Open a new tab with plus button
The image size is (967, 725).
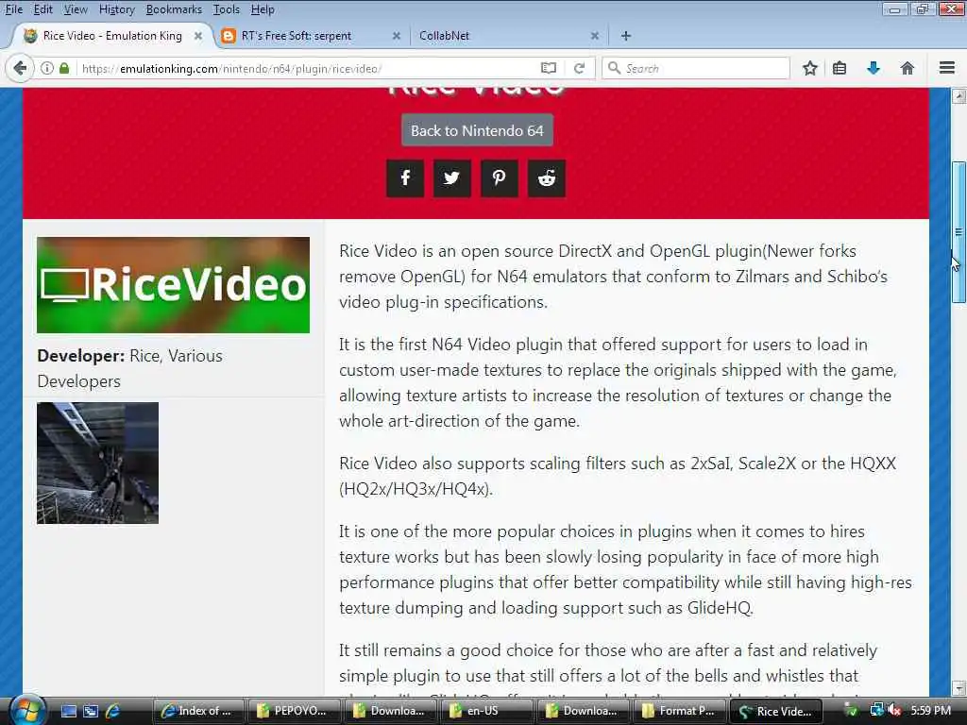coord(626,36)
